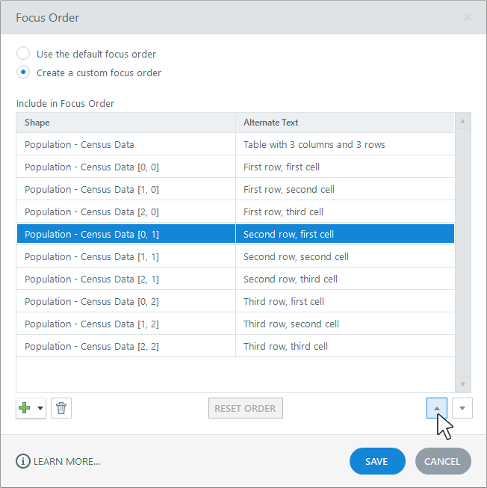Select Create a custom focus order
The width and height of the screenshot is (487, 488).
tap(24, 72)
